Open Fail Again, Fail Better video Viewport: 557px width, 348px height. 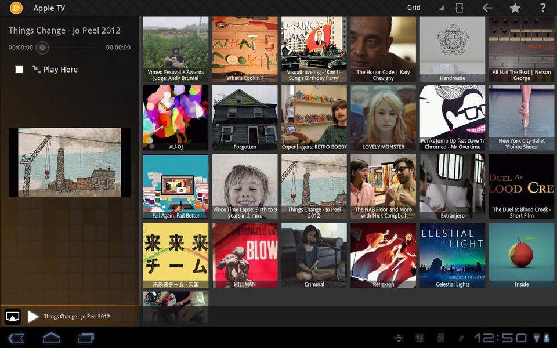click(176, 187)
